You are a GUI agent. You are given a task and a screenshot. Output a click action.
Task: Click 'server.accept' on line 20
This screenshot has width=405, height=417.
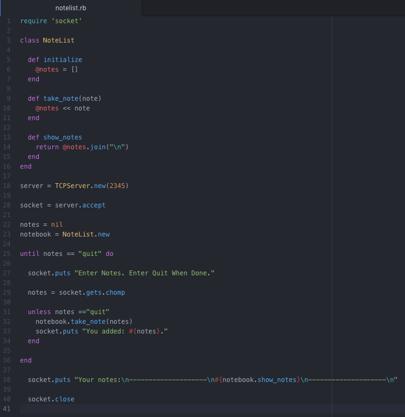point(80,205)
